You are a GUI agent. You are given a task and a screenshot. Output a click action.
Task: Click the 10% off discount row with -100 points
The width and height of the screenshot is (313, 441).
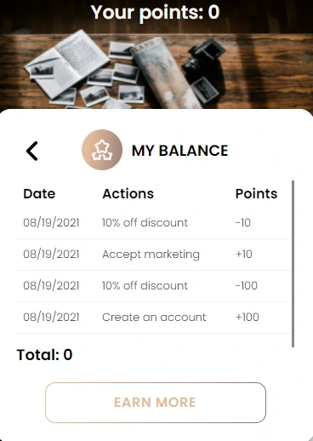pos(154,286)
